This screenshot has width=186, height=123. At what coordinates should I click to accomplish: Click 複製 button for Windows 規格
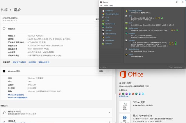[101, 71]
